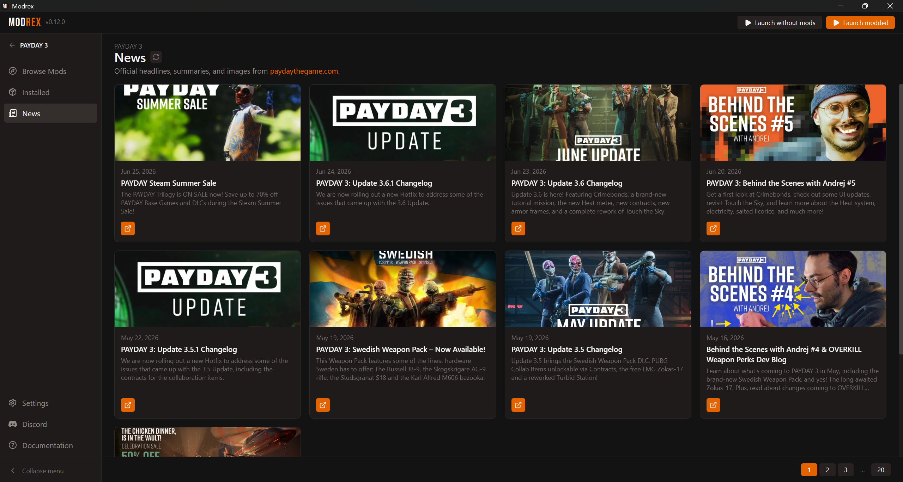
Task: Click the "Jun 25, 2026" date text
Action: tap(138, 172)
